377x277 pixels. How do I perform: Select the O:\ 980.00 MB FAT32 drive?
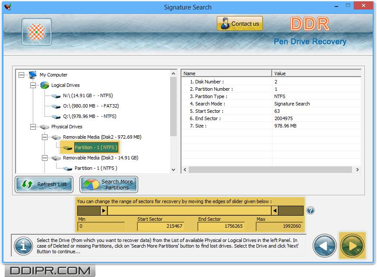[91, 106]
